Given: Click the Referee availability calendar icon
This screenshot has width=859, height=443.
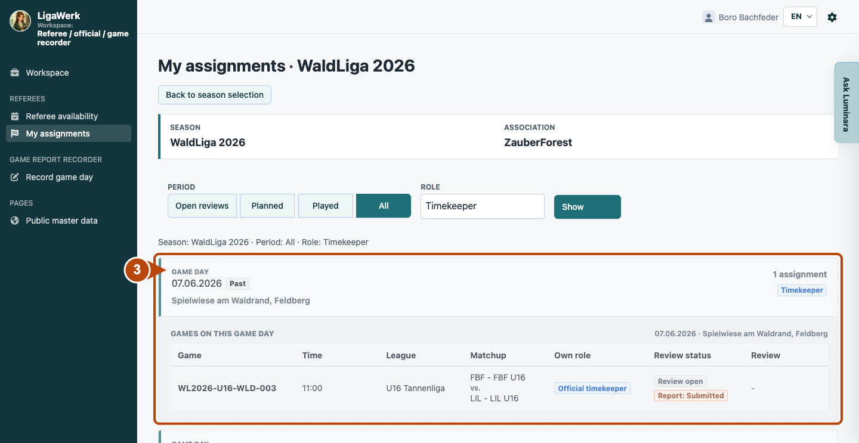Looking at the screenshot, I should [15, 116].
